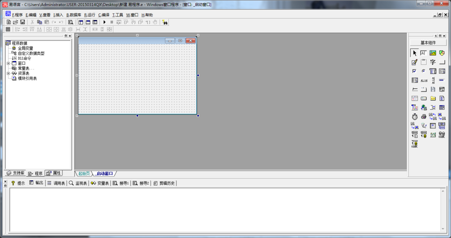Screen dimensions: 451x238
Task: Select the checkbox component icon
Action: coord(414,71)
